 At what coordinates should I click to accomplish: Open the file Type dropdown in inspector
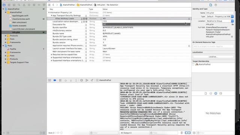tap(220, 16)
